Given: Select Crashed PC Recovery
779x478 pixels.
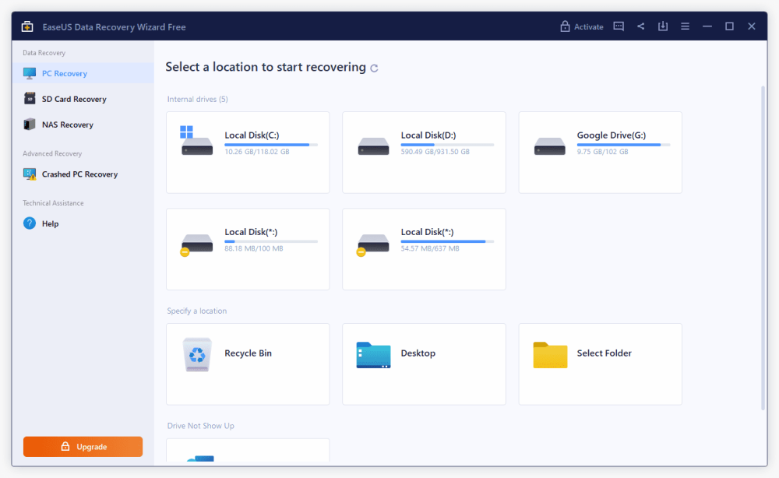Looking at the screenshot, I should 79,174.
